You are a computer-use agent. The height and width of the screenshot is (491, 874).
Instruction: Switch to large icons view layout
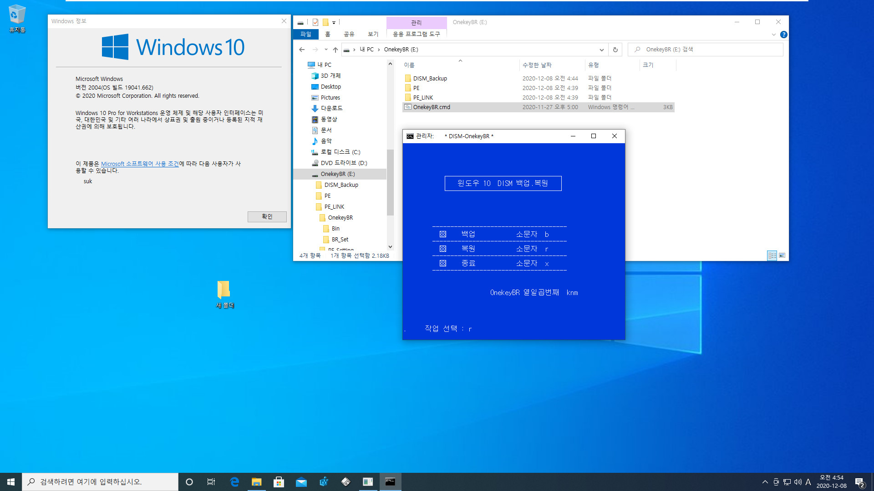click(x=782, y=256)
